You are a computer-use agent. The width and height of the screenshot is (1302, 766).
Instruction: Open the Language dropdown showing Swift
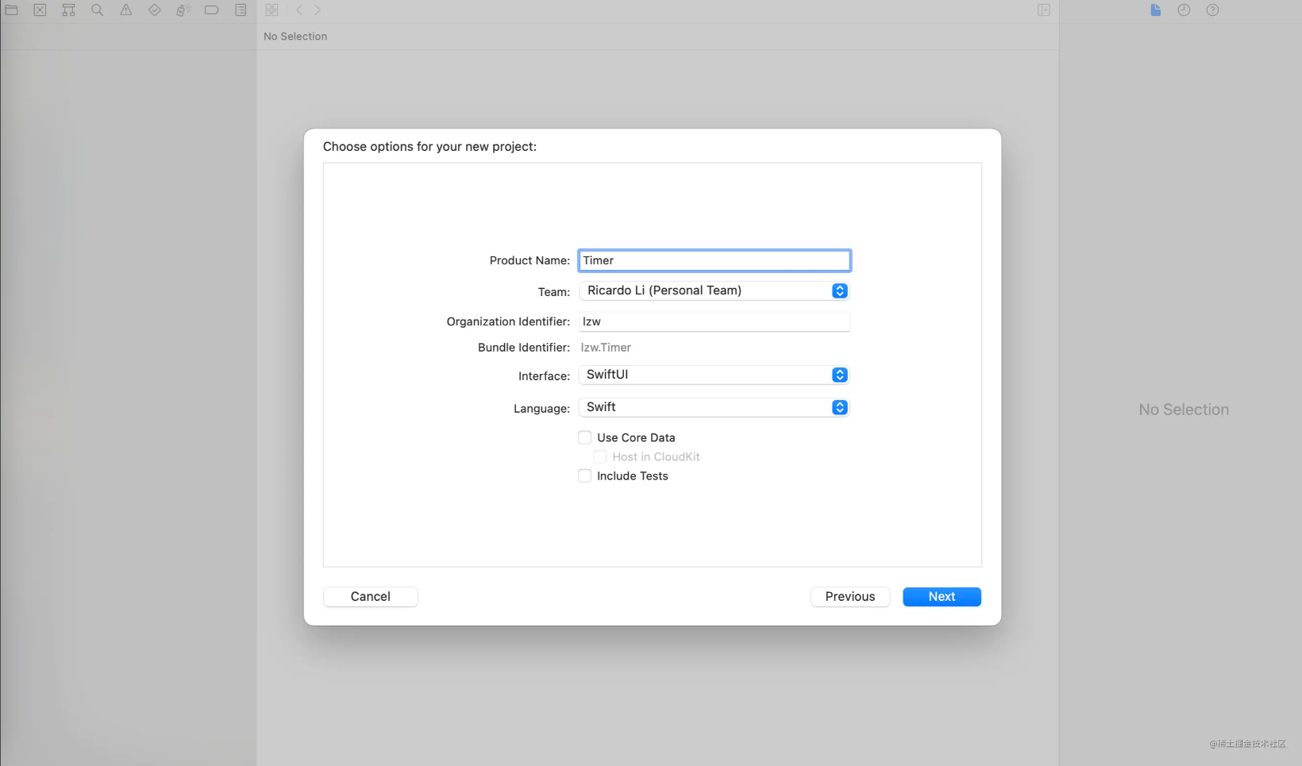point(714,407)
